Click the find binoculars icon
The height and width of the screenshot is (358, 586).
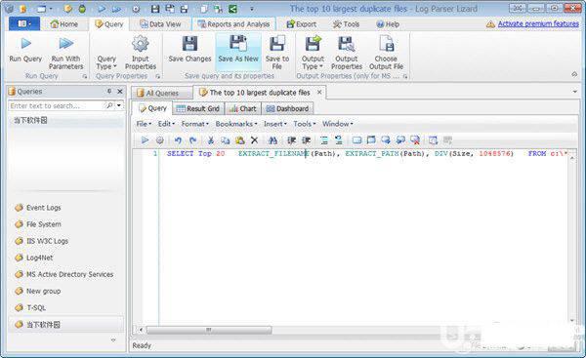[x=272, y=140]
